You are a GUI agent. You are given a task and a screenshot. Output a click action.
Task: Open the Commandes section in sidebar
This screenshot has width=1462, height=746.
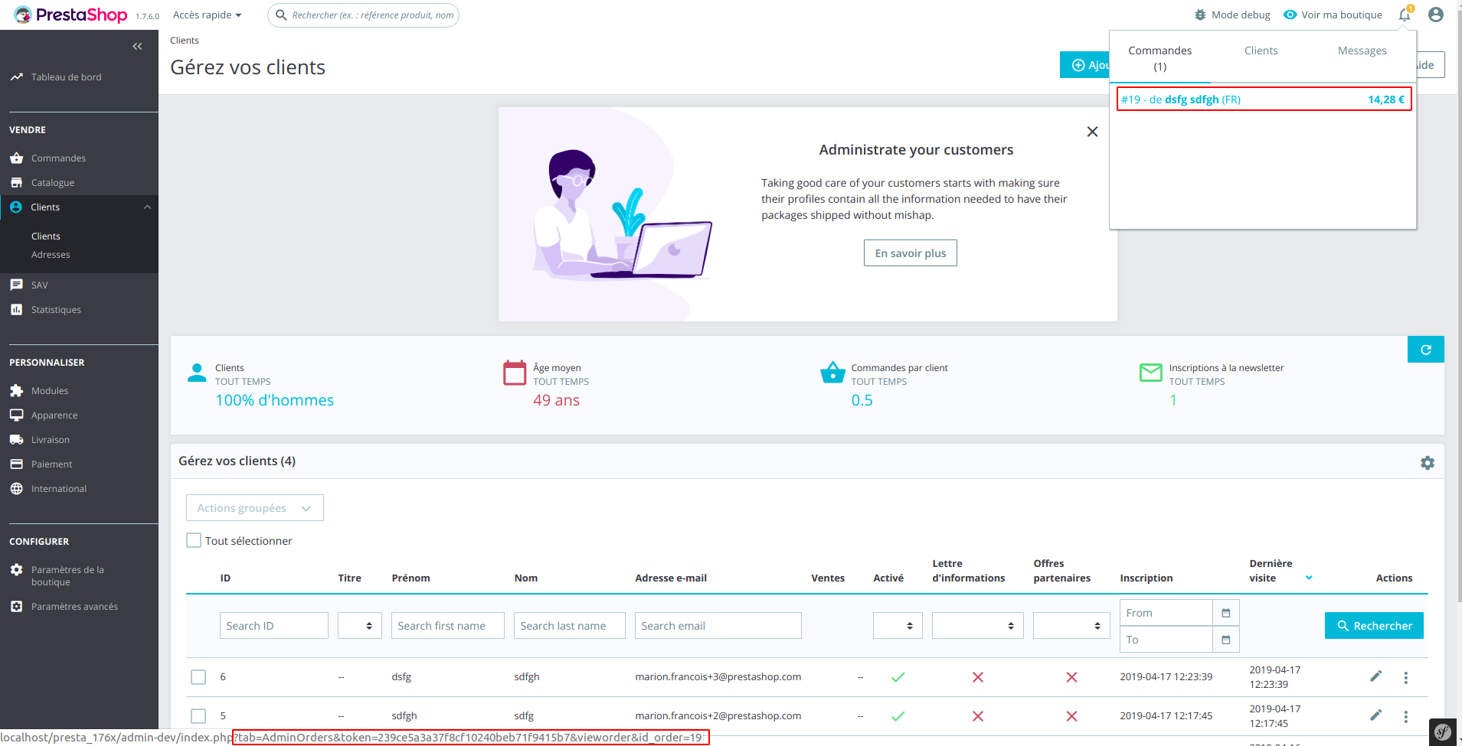coord(57,158)
